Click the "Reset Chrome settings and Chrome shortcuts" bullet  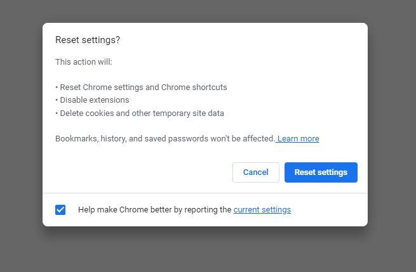point(141,87)
